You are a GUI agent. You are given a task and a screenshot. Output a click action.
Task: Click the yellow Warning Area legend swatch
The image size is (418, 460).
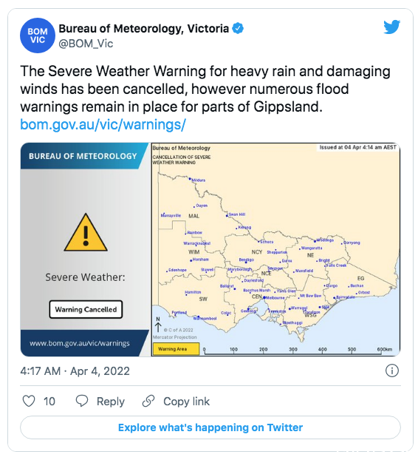click(176, 349)
